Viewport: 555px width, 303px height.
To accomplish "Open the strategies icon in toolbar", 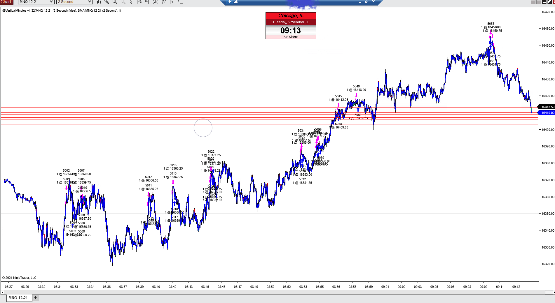I will [172, 2].
